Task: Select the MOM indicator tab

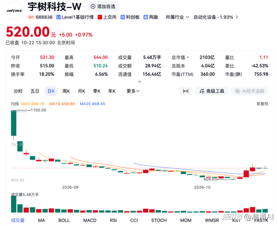Action: coord(185,220)
